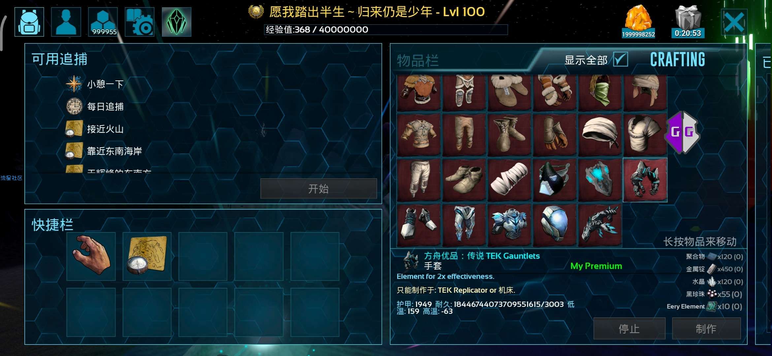Open the gift box timer icon
This screenshot has height=356, width=772.
pyautogui.click(x=688, y=21)
